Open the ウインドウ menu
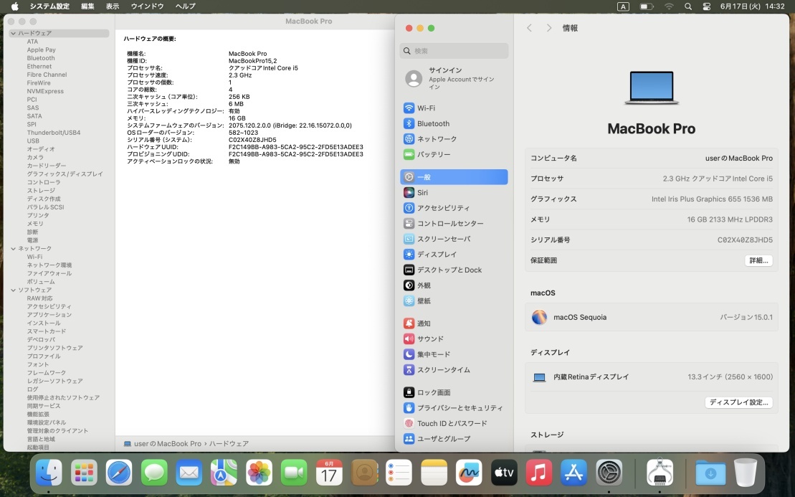 (x=147, y=6)
